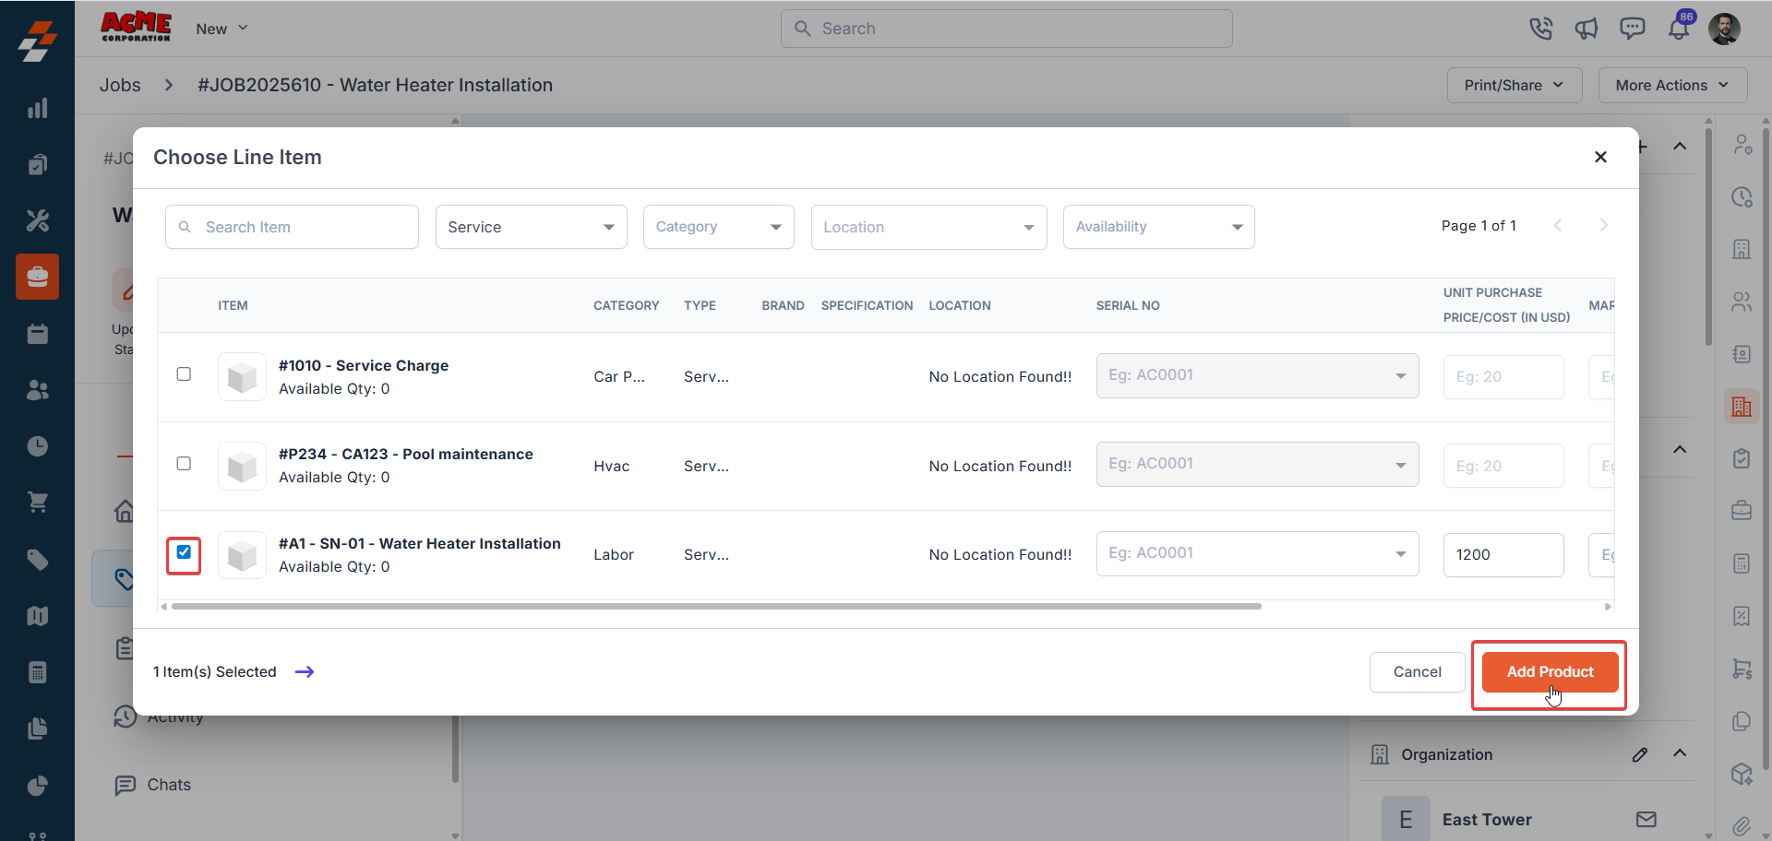Viewport: 1772px width, 841px height.
Task: Open serial number dropdown for Service Charge
Action: (x=1258, y=375)
